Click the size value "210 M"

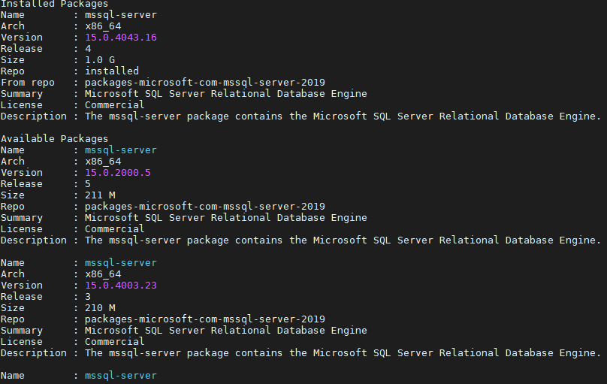(x=98, y=308)
